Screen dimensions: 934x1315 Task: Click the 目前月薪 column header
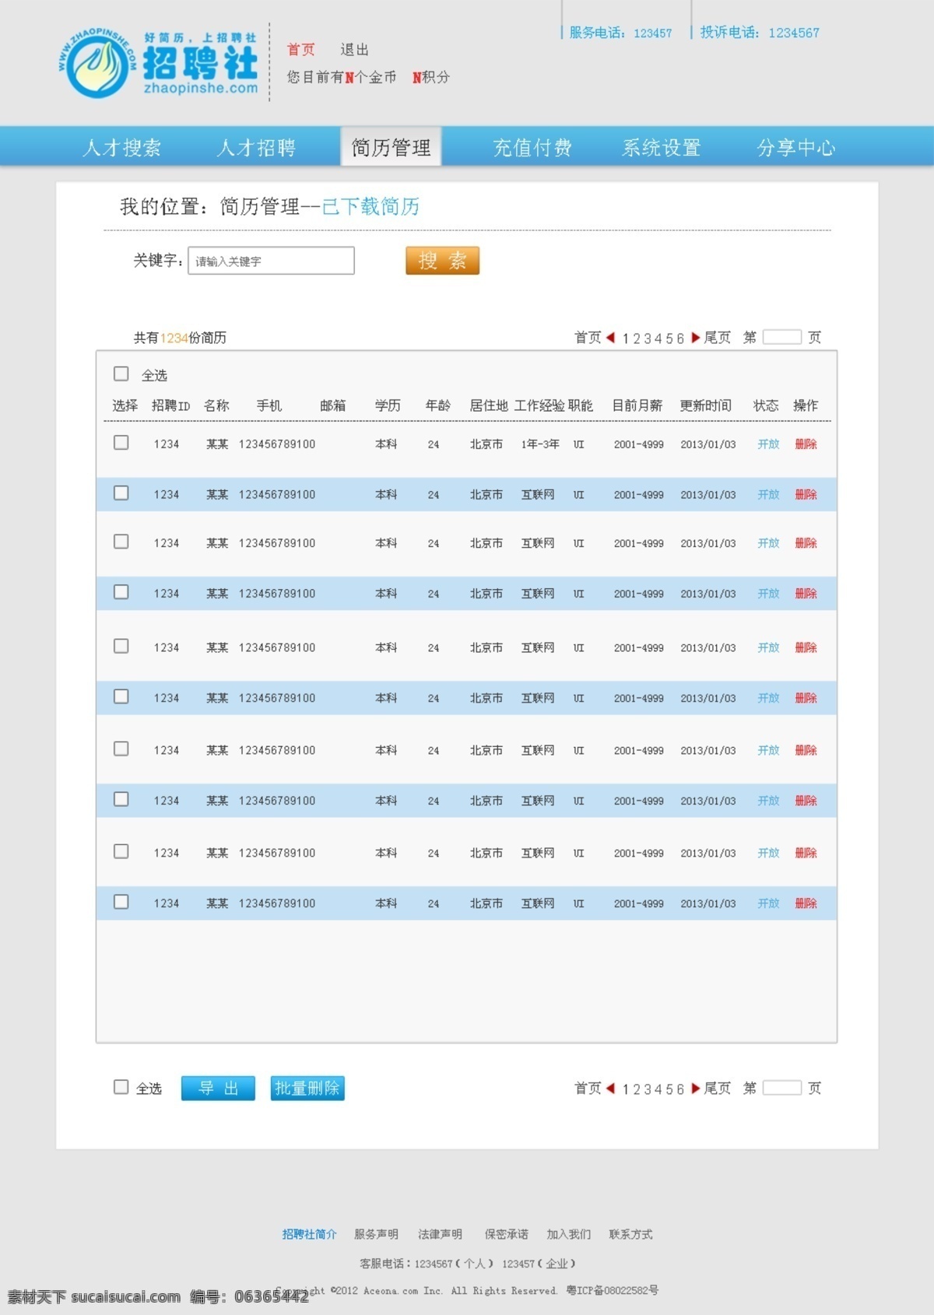(x=637, y=405)
